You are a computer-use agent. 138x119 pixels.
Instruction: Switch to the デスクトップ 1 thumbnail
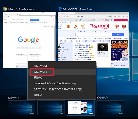21,108
